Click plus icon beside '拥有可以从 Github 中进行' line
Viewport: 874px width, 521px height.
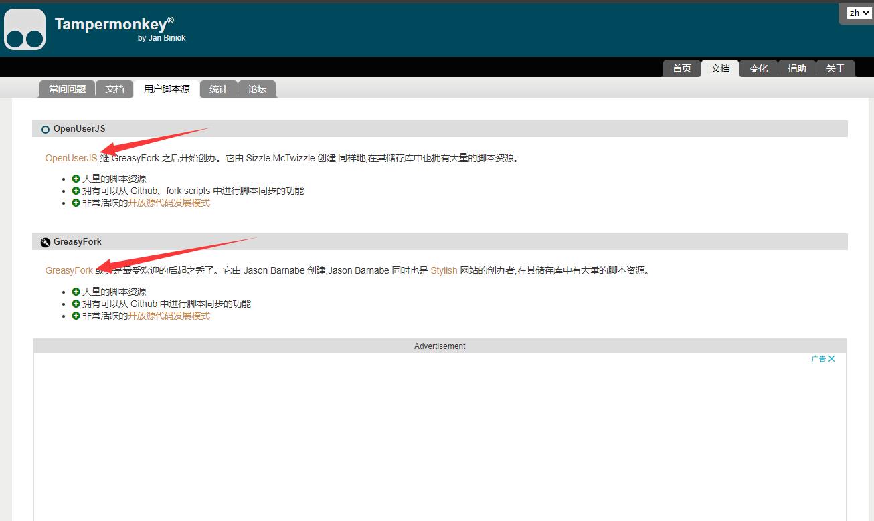click(x=76, y=304)
